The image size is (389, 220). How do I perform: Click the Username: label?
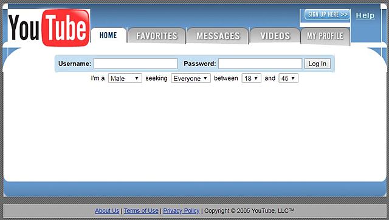point(75,64)
